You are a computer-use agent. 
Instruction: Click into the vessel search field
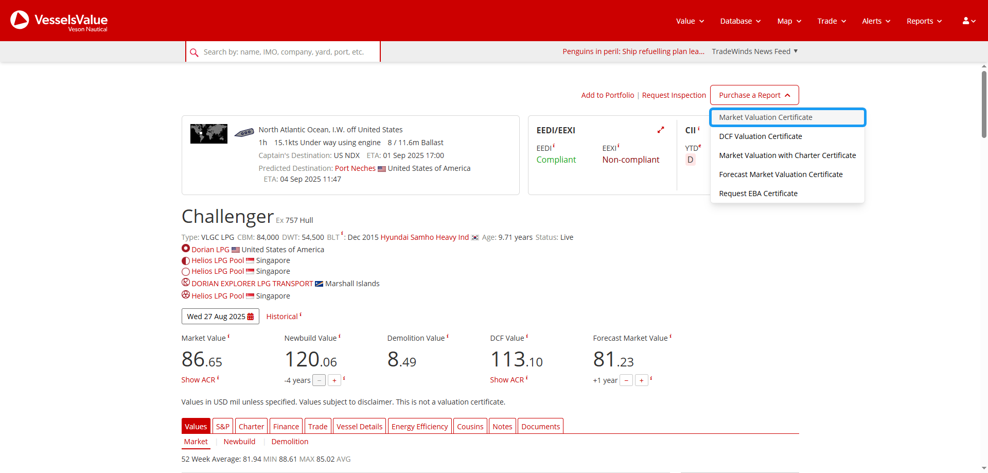pos(288,52)
